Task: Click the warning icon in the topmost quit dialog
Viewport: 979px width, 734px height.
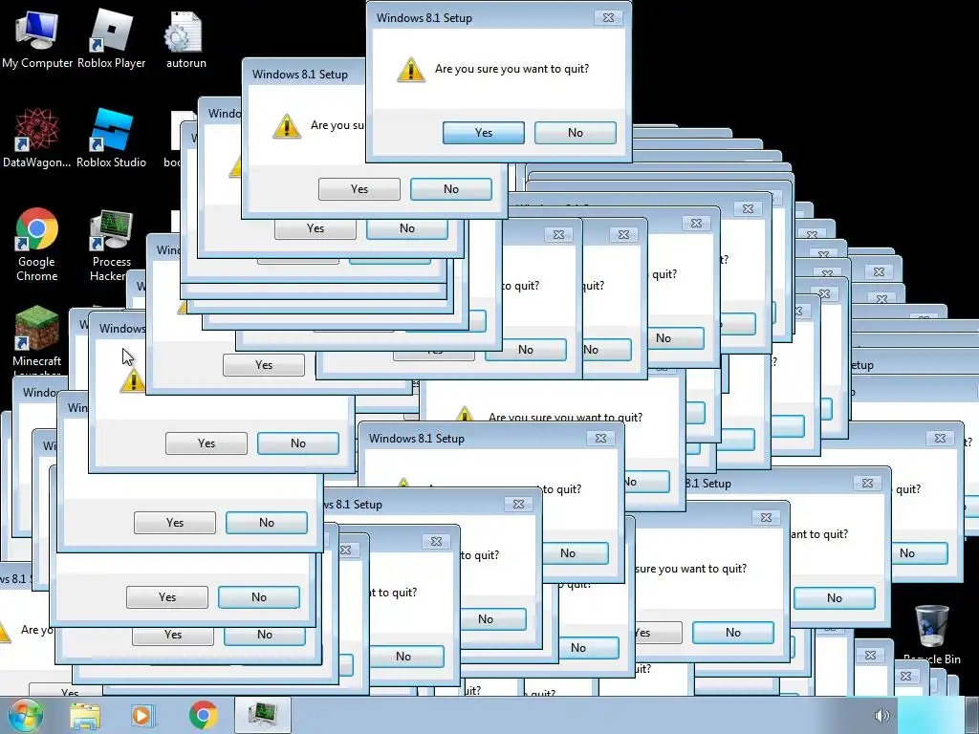Action: (x=411, y=69)
